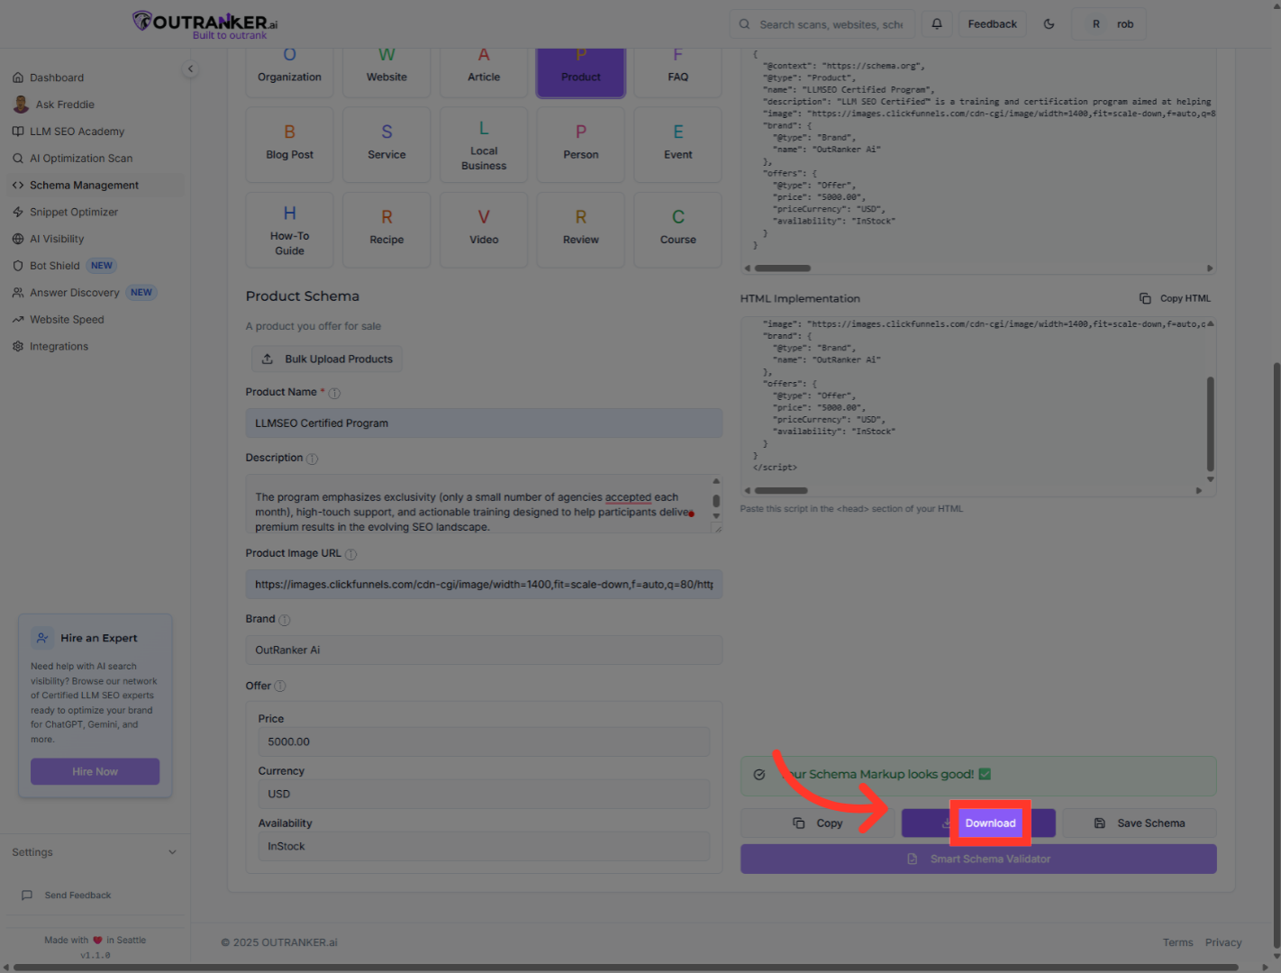Click the Hire Now button
This screenshot has height=973, width=1281.
click(95, 772)
